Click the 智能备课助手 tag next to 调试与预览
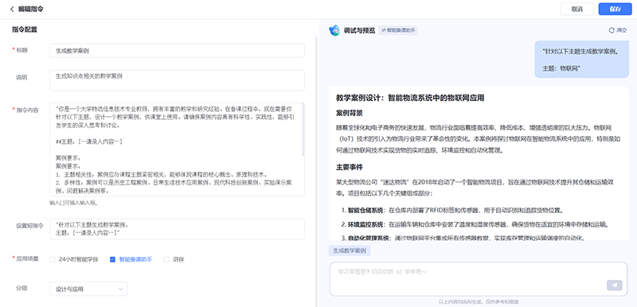The height and width of the screenshot is (307, 637). [398, 30]
